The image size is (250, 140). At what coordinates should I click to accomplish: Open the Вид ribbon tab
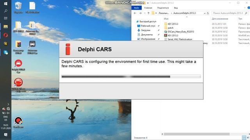(x=176, y=8)
